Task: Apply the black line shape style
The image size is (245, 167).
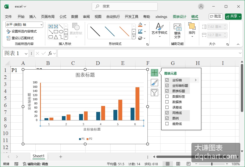Action: pos(95,31)
